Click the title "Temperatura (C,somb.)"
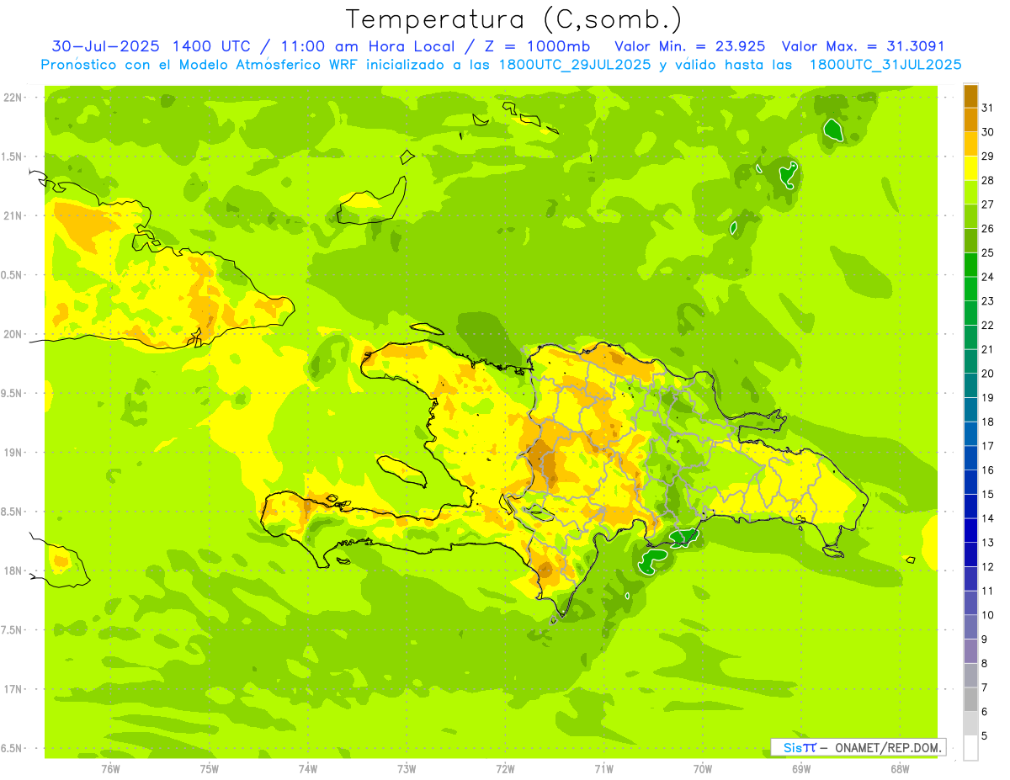The width and height of the screenshot is (1010, 780). pos(513,19)
